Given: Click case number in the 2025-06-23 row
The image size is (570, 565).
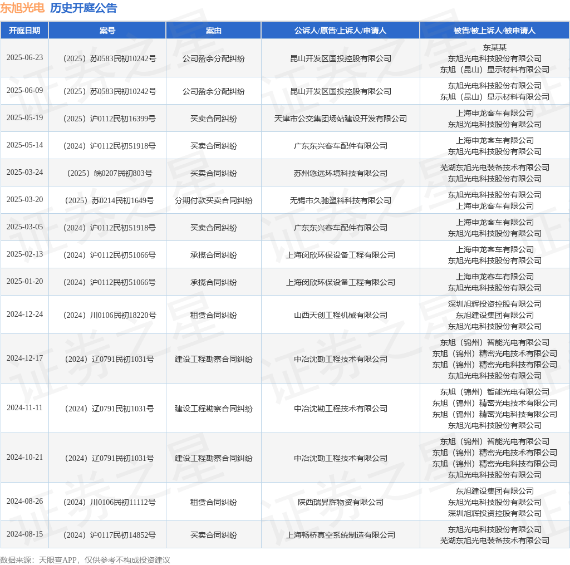Looking at the screenshot, I should coord(110,58).
